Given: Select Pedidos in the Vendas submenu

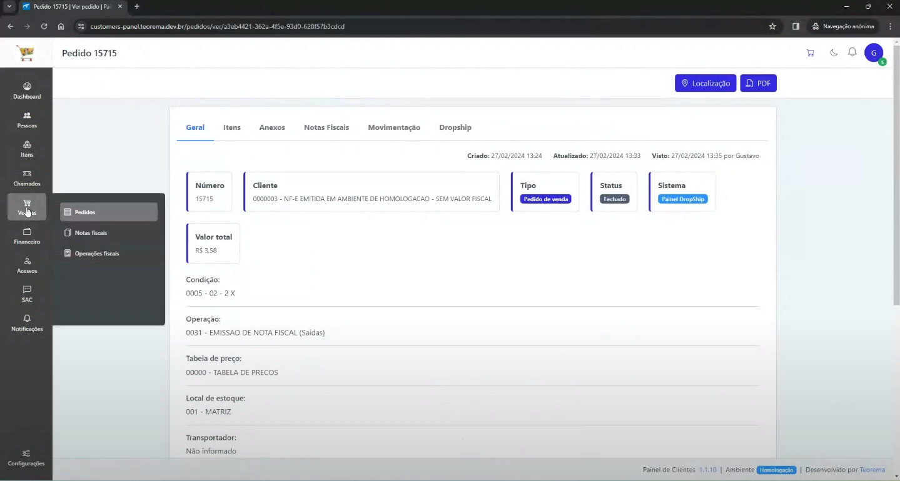Looking at the screenshot, I should (109, 212).
